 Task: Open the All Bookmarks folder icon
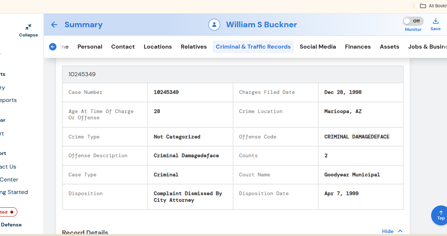(x=423, y=6)
